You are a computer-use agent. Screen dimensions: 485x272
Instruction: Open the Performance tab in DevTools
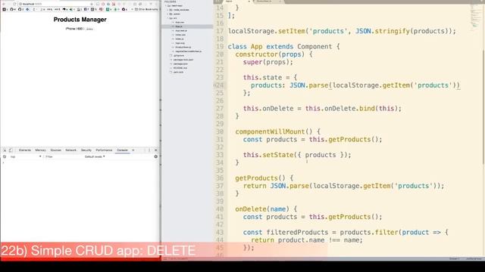tap(104, 150)
